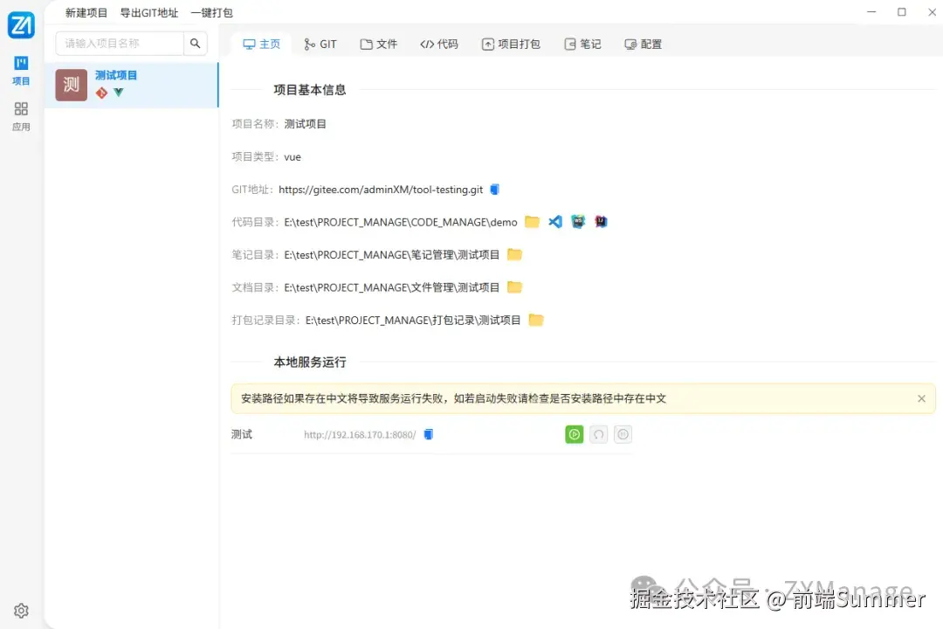The width and height of the screenshot is (943, 629).
Task: Click the search magnifier icon
Action: pyautogui.click(x=196, y=42)
